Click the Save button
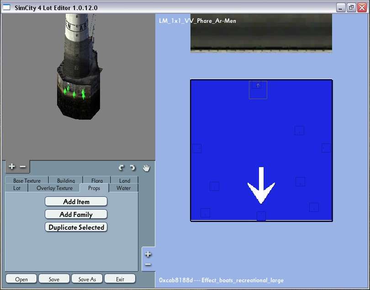Viewport: 370px width, 290px height. point(54,279)
